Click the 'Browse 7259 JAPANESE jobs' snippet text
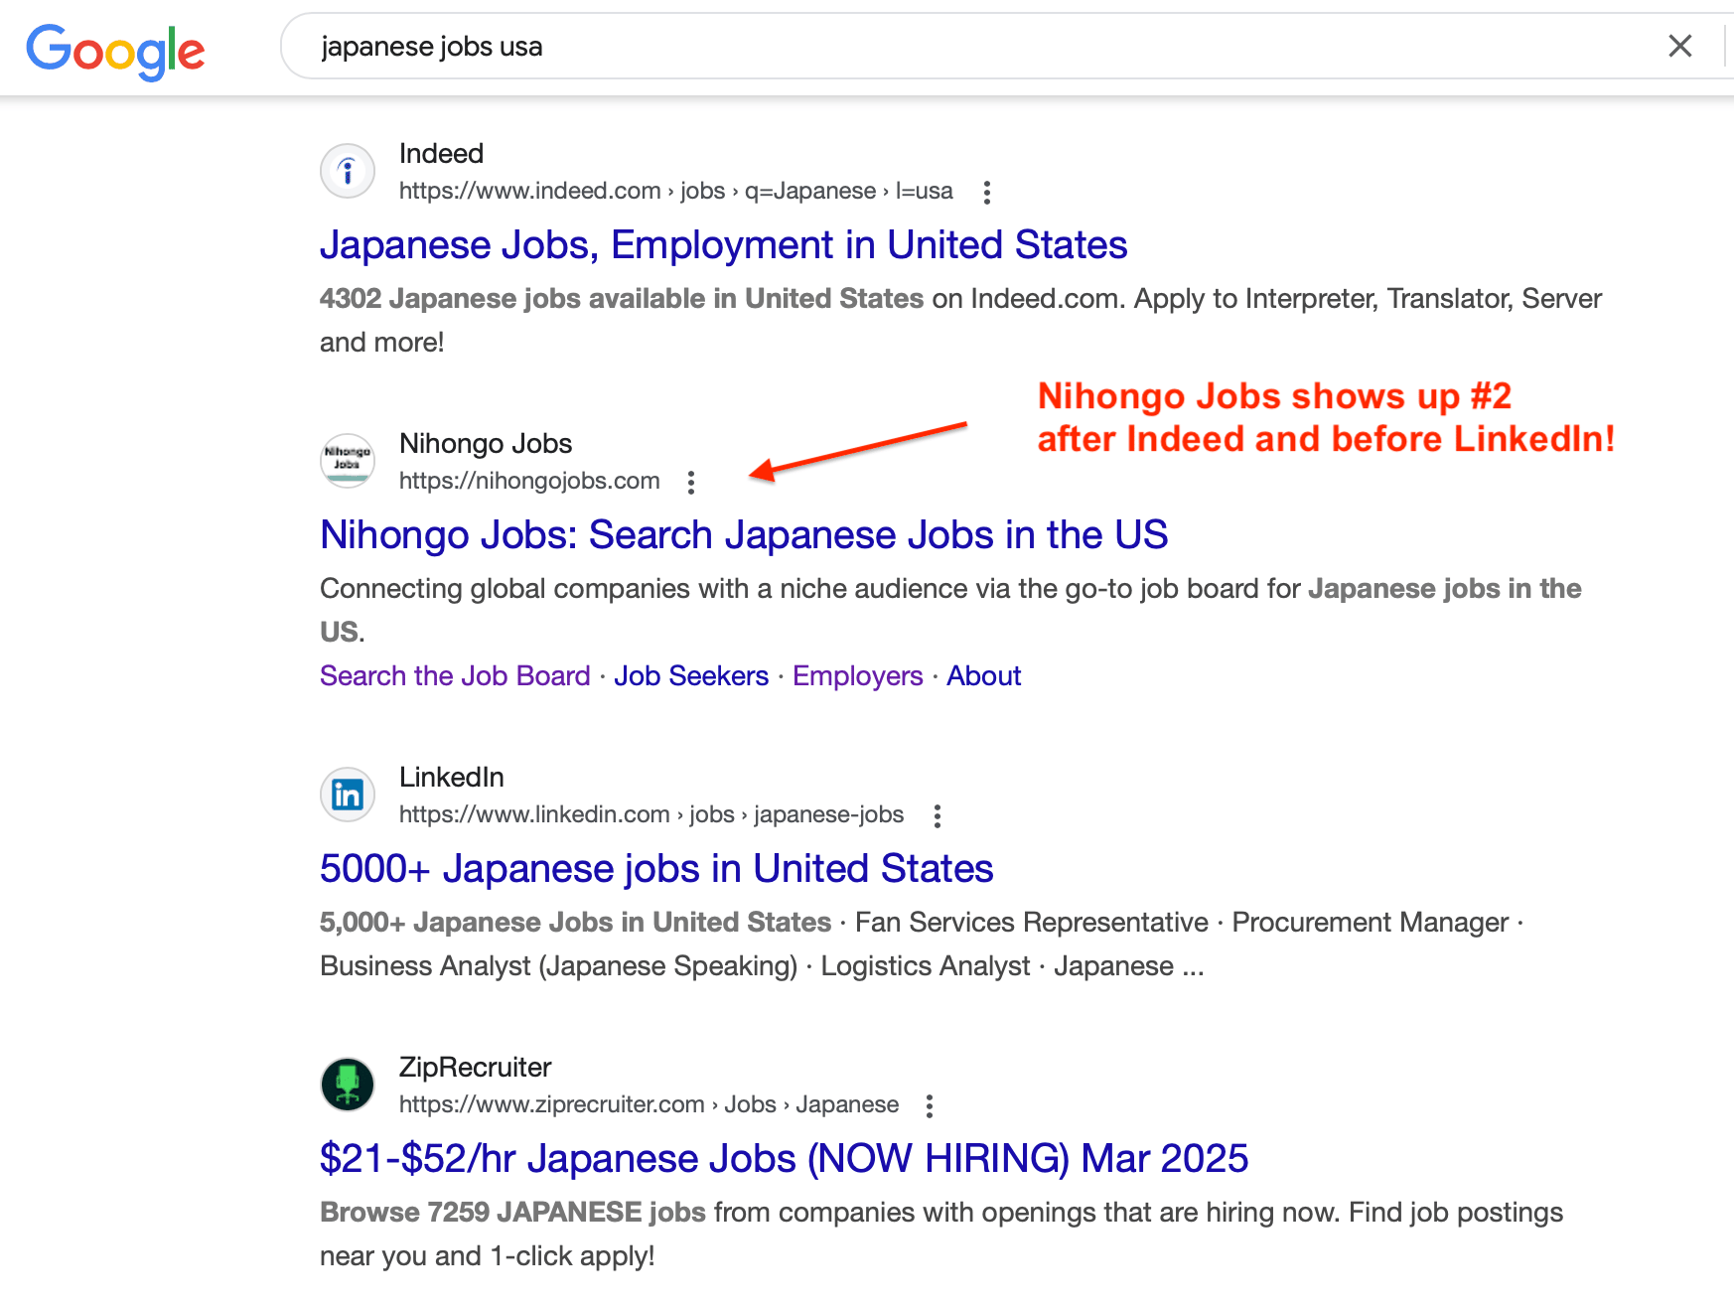This screenshot has height=1307, width=1734. [512, 1212]
